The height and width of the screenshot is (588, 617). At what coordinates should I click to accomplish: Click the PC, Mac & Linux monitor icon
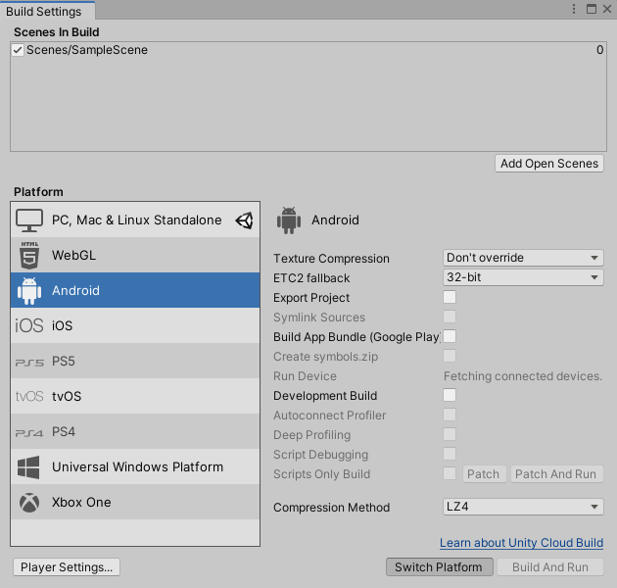pyautogui.click(x=29, y=220)
